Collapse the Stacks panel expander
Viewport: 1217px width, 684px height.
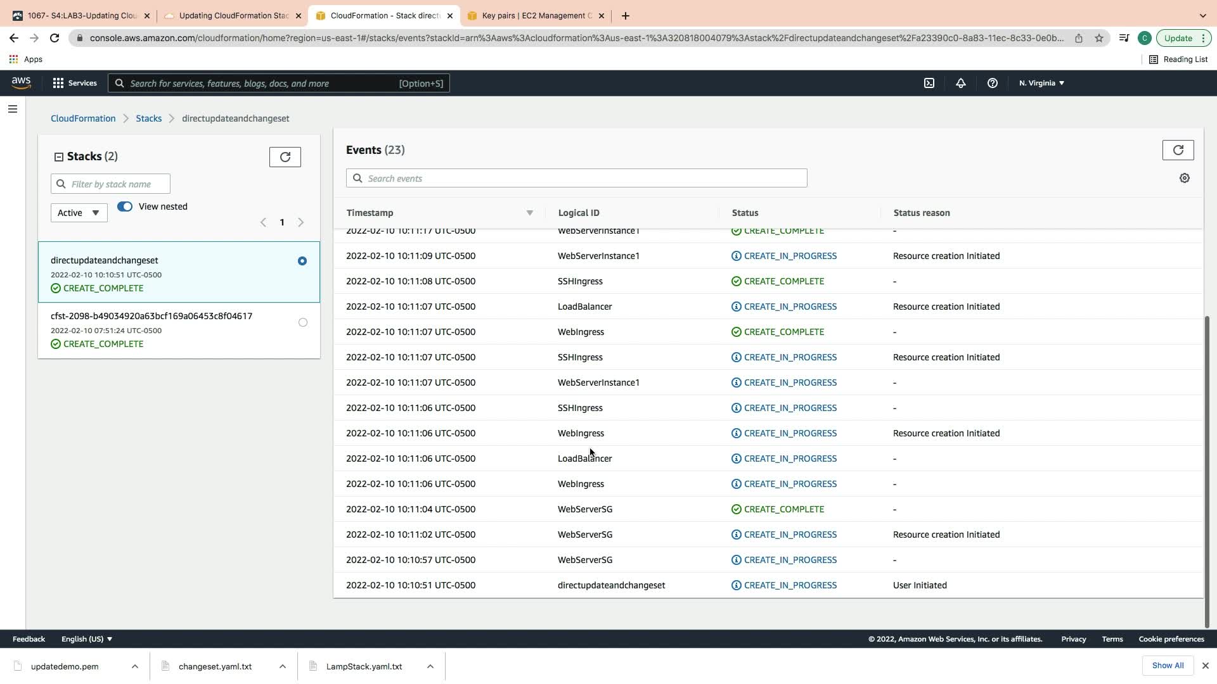click(x=59, y=157)
